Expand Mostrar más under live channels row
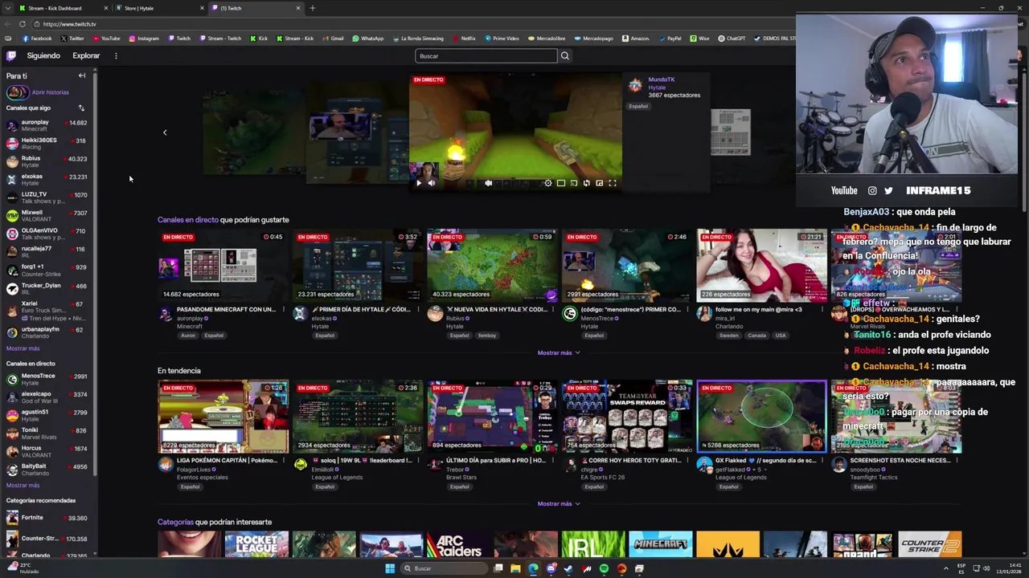This screenshot has width=1029, height=578. point(558,352)
